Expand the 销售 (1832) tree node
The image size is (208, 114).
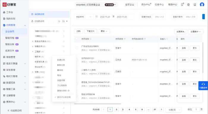[33, 72]
